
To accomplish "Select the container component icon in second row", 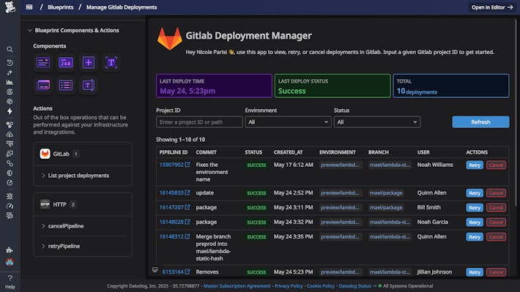I will pyautogui.click(x=43, y=85).
